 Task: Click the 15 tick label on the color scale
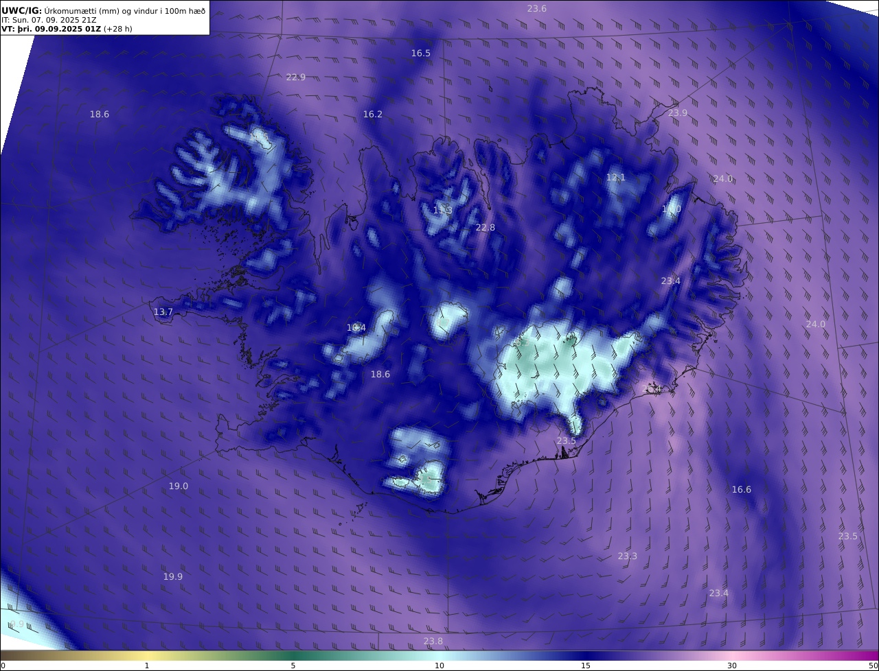(x=586, y=666)
